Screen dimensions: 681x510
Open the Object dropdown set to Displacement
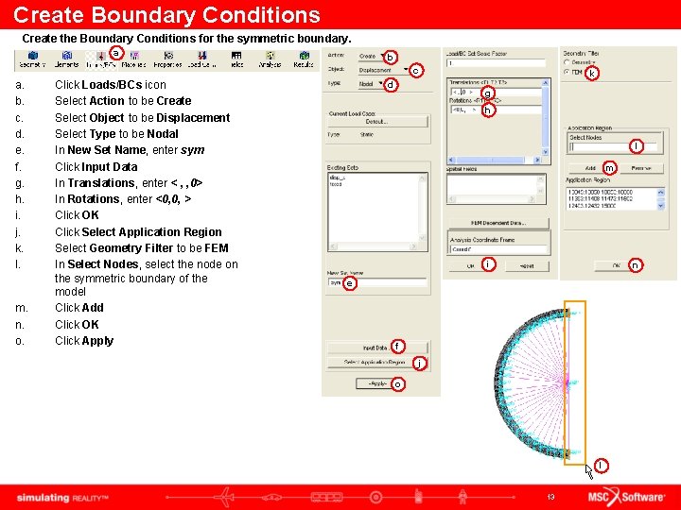[x=383, y=70]
